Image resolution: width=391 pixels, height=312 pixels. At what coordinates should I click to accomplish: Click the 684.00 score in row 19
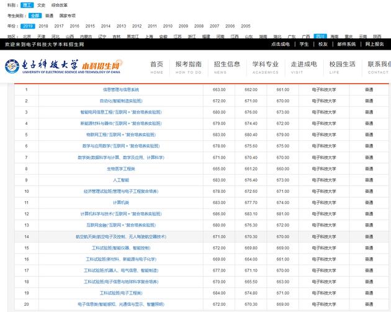click(219, 293)
